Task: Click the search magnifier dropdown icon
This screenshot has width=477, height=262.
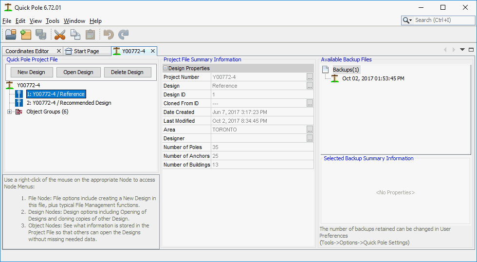Action: point(407,20)
